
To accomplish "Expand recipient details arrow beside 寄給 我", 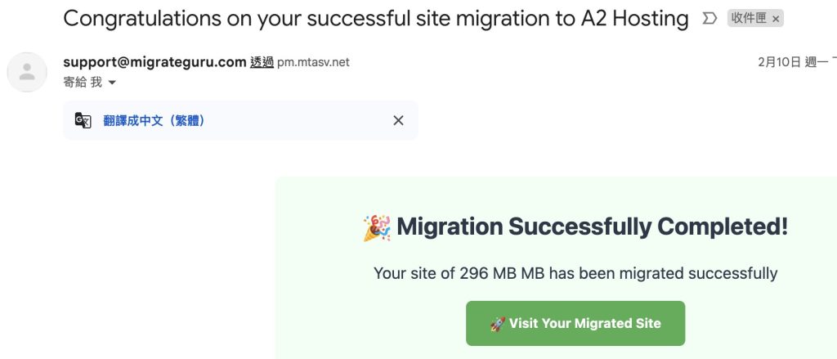I will click(x=112, y=83).
